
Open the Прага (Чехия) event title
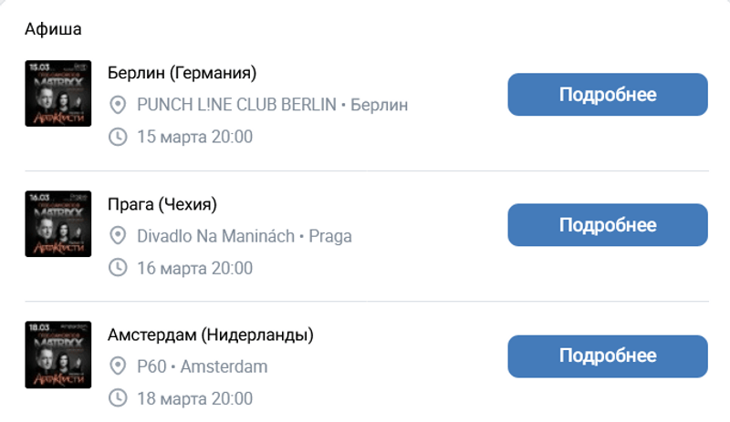(162, 203)
